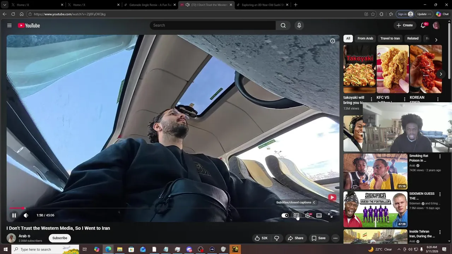Open YouTube notifications bell
Image resolution: width=452 pixels, height=254 pixels.
(x=423, y=25)
